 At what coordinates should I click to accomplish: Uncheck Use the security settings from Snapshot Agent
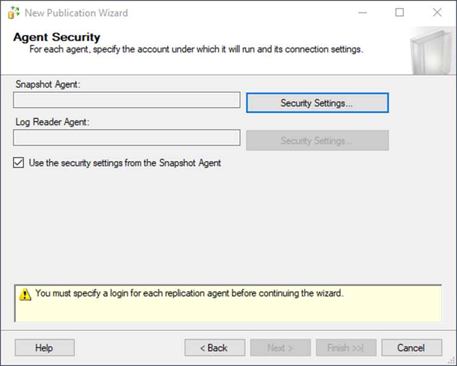point(19,163)
